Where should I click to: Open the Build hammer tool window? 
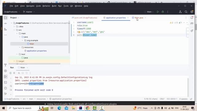coord(6,65)
